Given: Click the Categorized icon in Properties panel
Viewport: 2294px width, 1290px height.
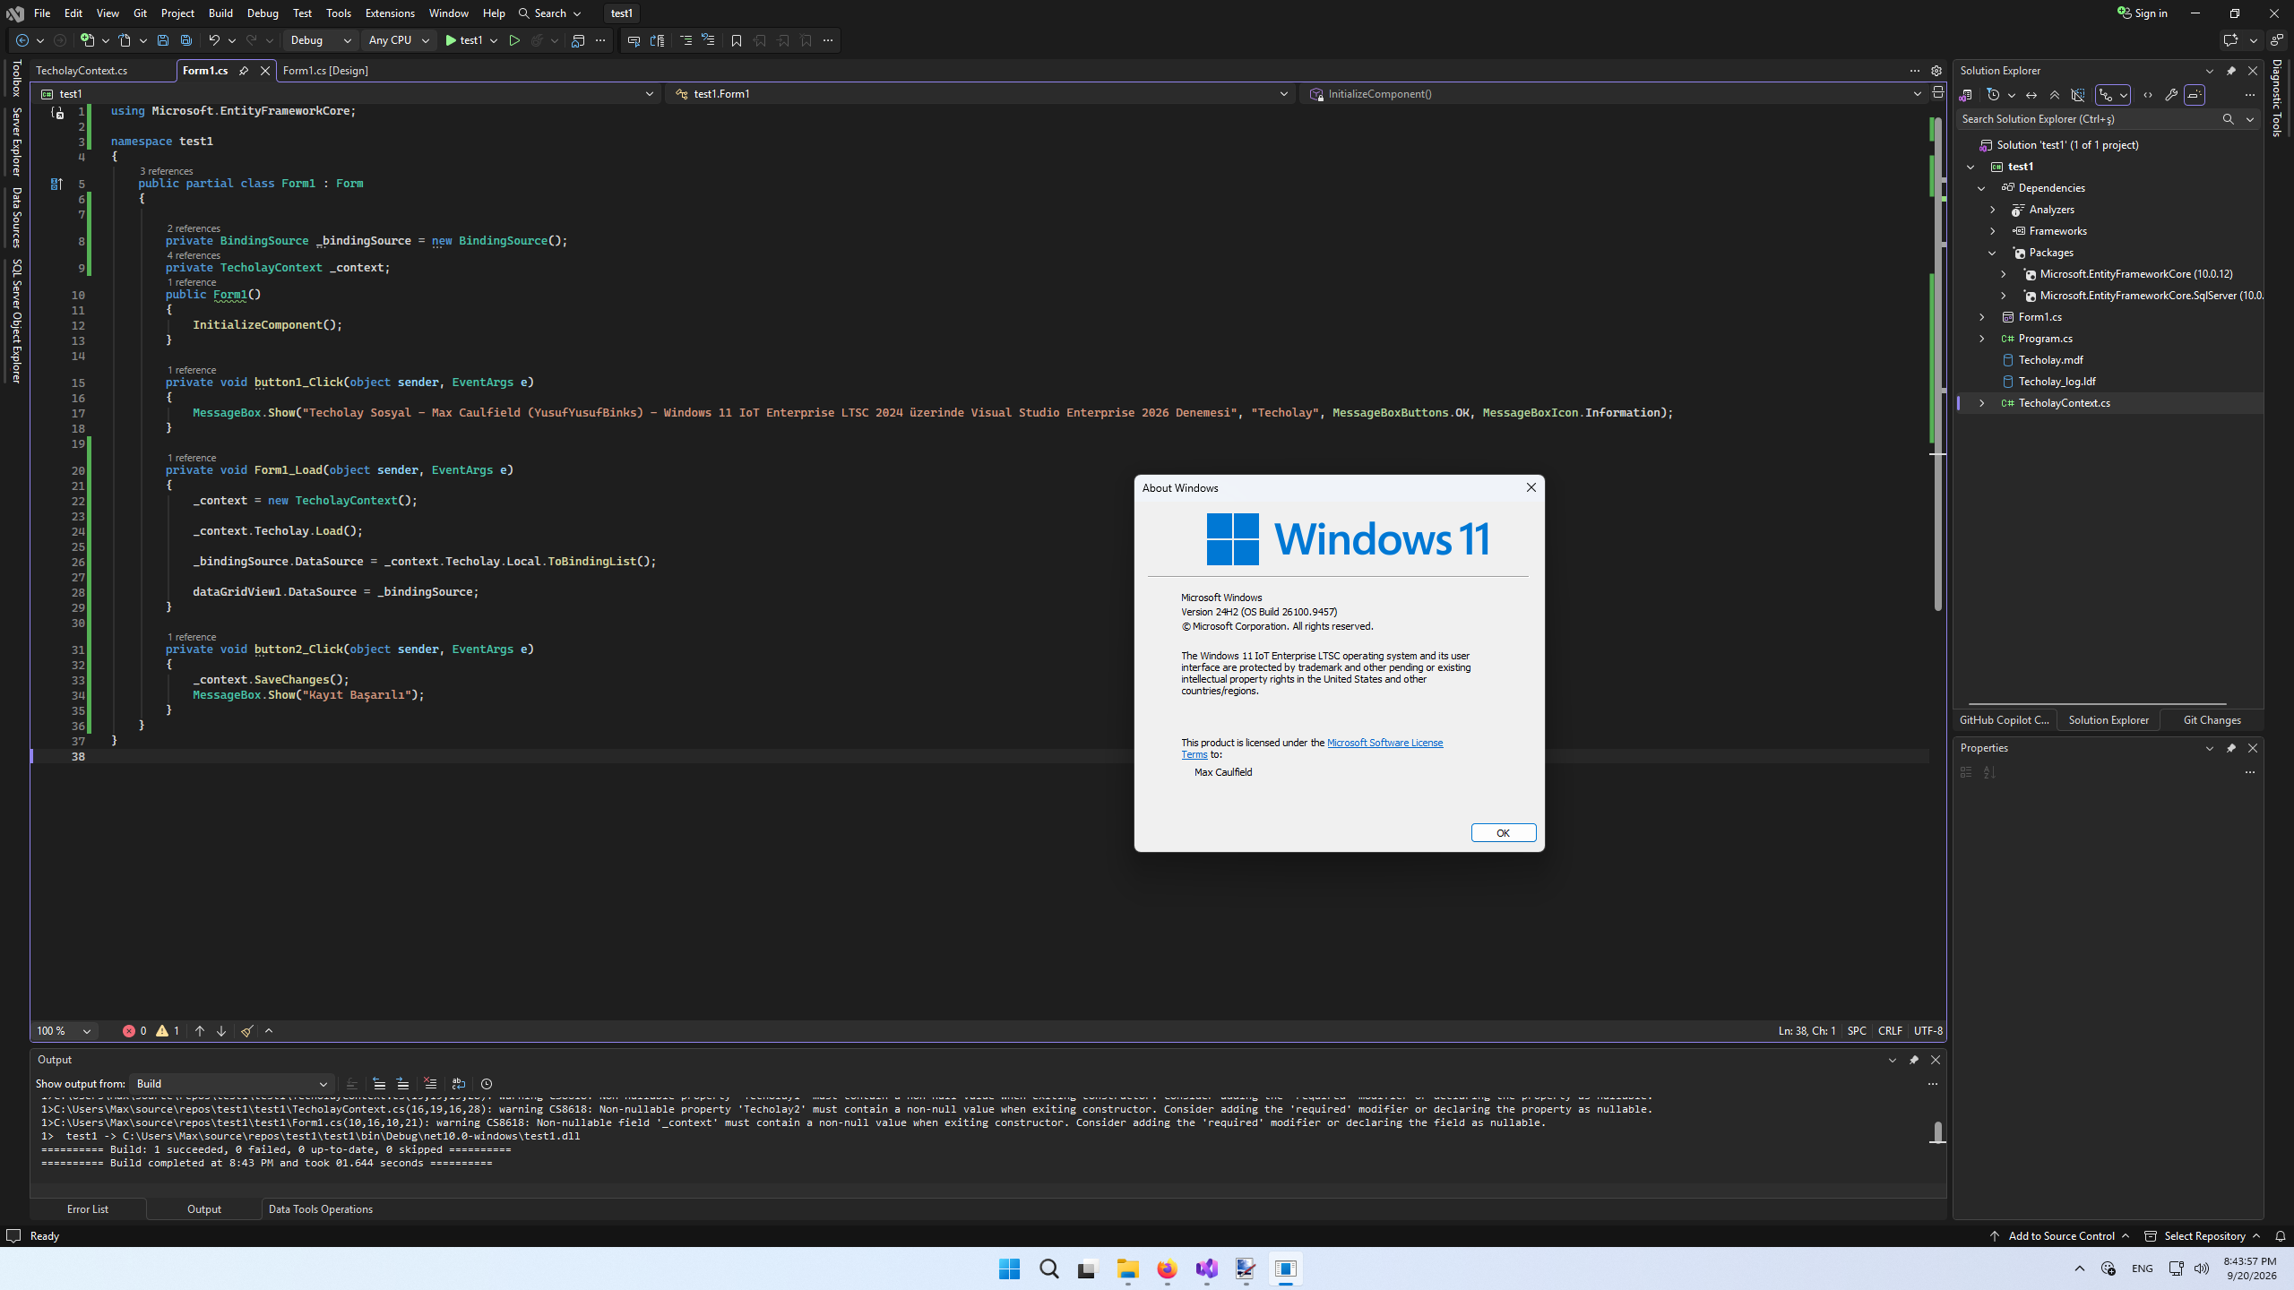Looking at the screenshot, I should tap(1966, 772).
